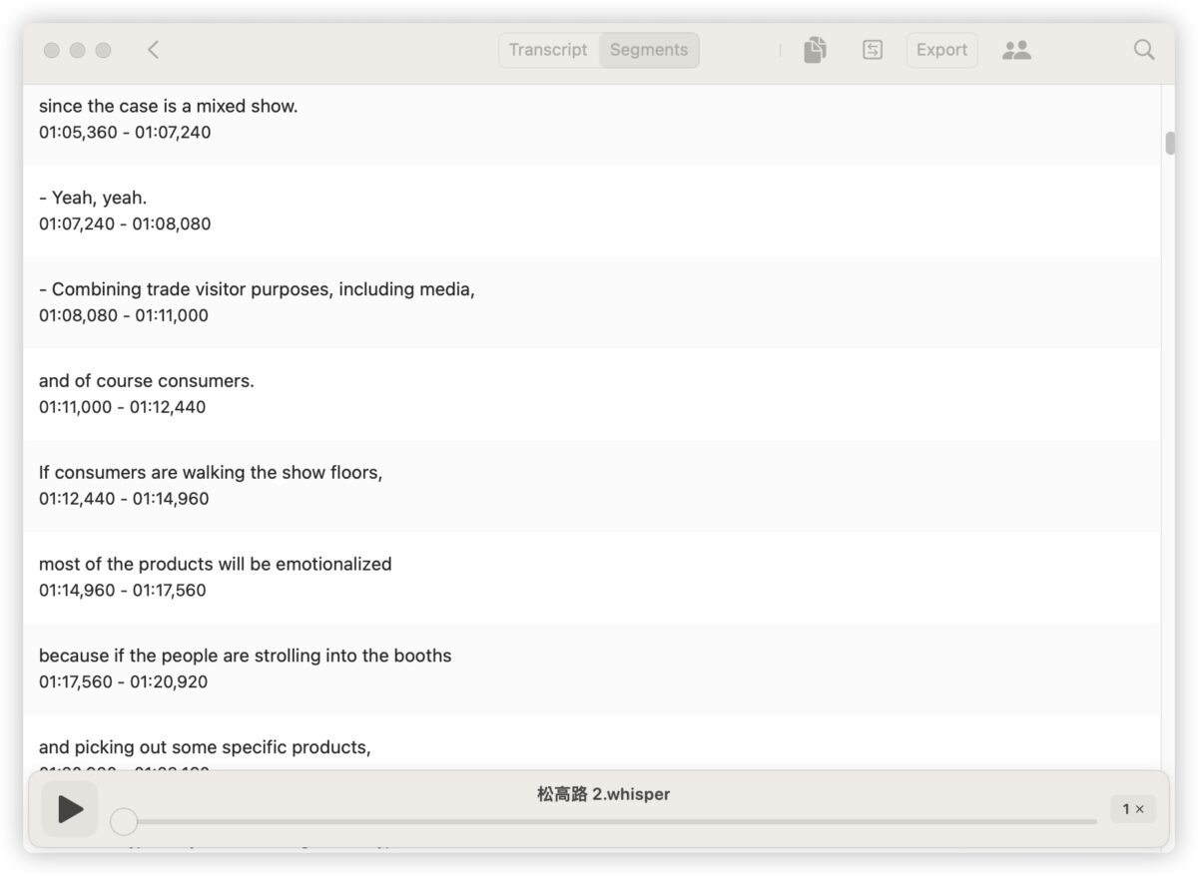
Task: Close the window with the red button
Action: (x=52, y=50)
